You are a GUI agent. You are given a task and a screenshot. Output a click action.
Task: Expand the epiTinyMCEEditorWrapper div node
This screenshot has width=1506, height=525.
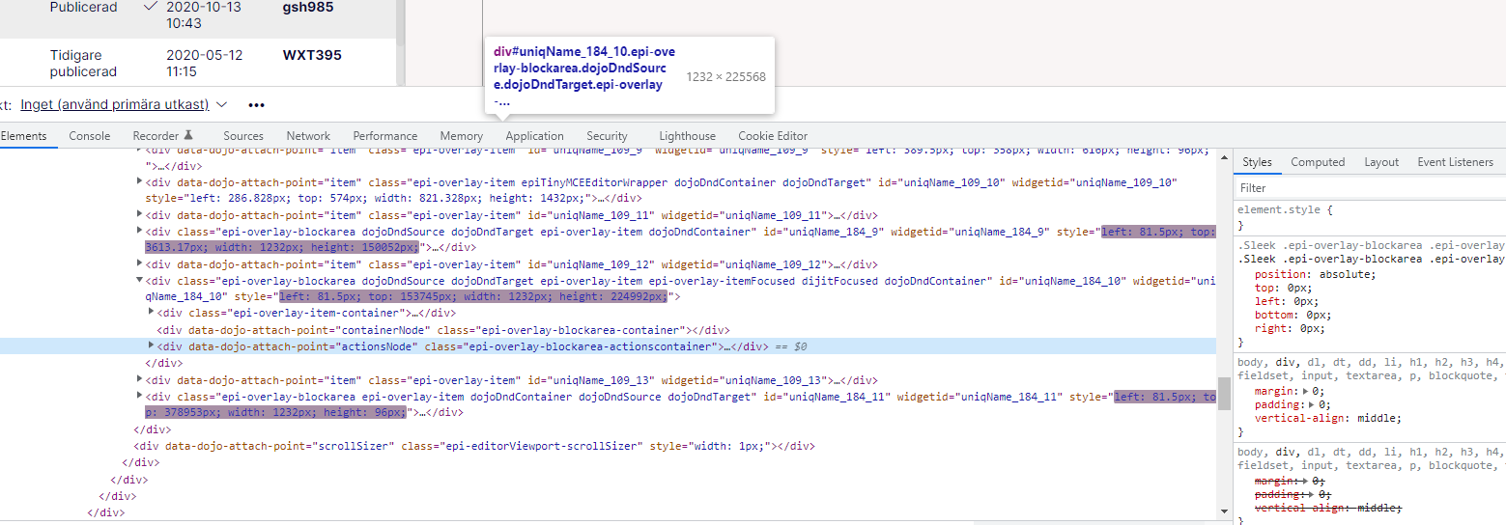tap(139, 182)
